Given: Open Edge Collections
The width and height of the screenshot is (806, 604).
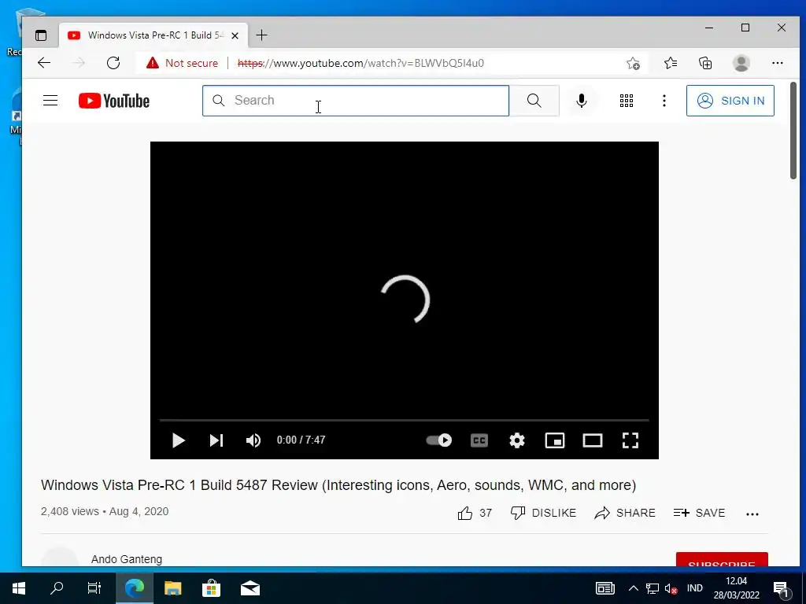Looking at the screenshot, I should click(x=705, y=63).
